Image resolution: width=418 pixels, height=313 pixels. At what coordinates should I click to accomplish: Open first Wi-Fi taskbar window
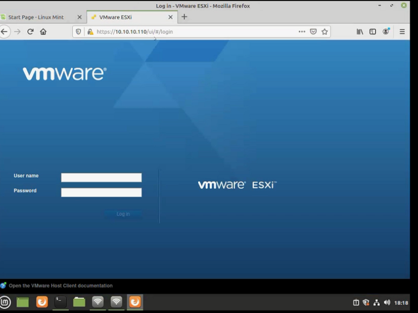[x=98, y=302]
